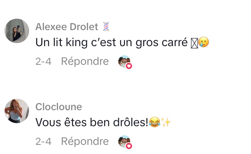The image size is (251, 154).
Task: Click the Clocloune username
Action: [x=59, y=107]
